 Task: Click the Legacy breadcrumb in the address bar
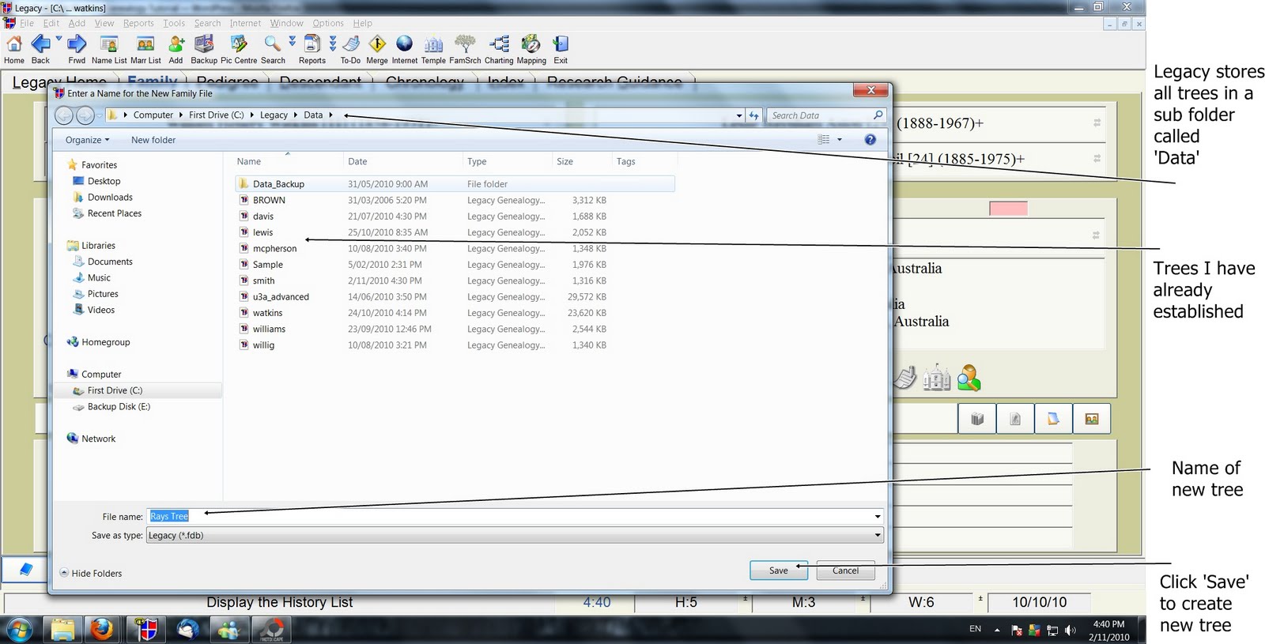(274, 115)
